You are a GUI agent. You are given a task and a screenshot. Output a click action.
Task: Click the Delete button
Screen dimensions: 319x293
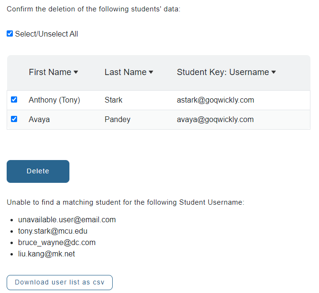pos(38,171)
